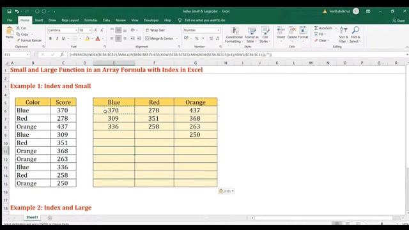Click the Share button
Screen dimensions: 409x230
[399, 20]
